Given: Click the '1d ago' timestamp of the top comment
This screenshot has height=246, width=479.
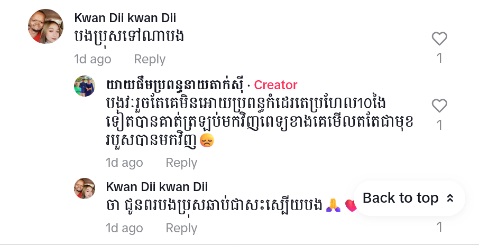Looking at the screenshot, I should point(93,59).
